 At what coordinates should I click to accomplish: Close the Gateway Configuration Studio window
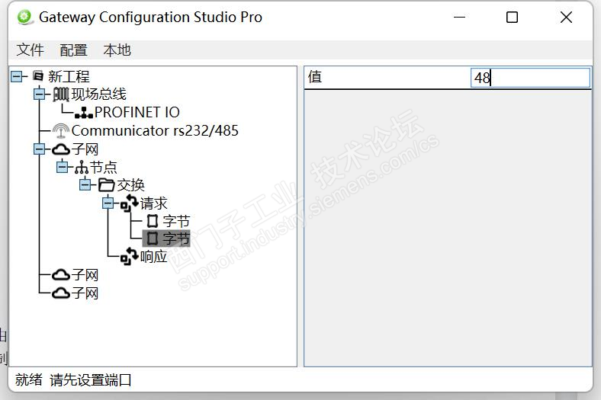coord(566,18)
